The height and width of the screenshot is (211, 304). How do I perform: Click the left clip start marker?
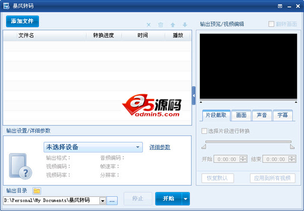pos(204,147)
